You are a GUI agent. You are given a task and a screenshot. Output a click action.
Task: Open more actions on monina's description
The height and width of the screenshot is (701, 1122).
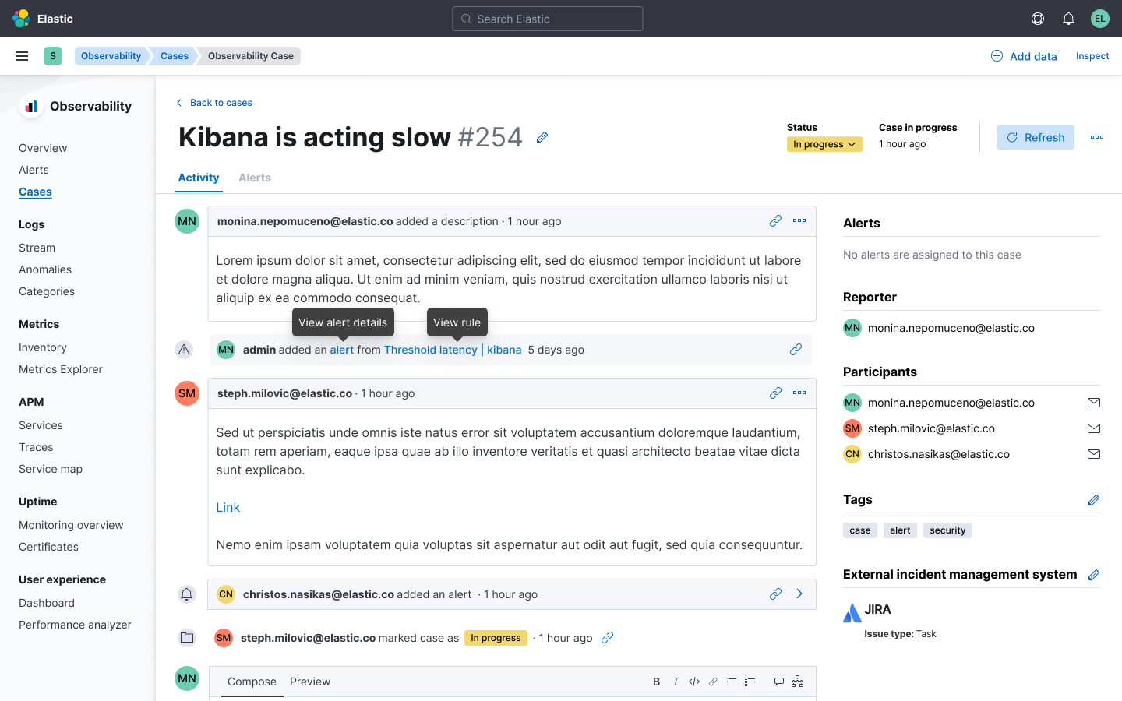(799, 221)
